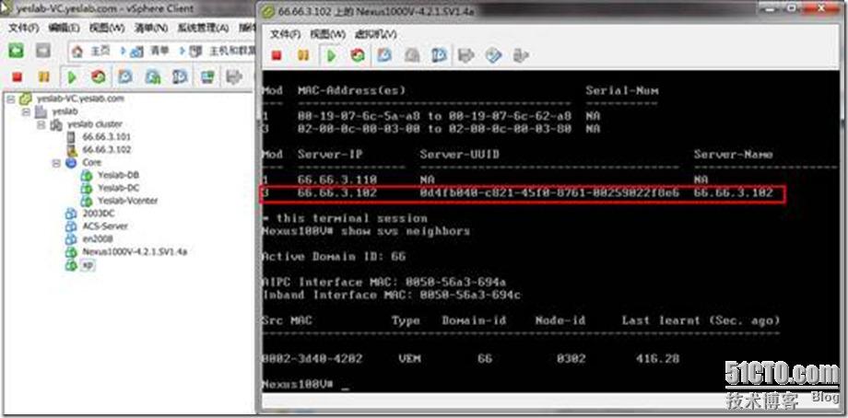This screenshot has width=848, height=418.
Task: Click the CD/DVD drive connect icon in console toolbar
Action: click(x=493, y=55)
